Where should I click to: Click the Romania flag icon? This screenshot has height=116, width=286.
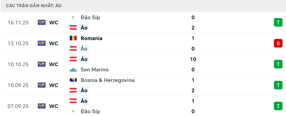click(73, 38)
